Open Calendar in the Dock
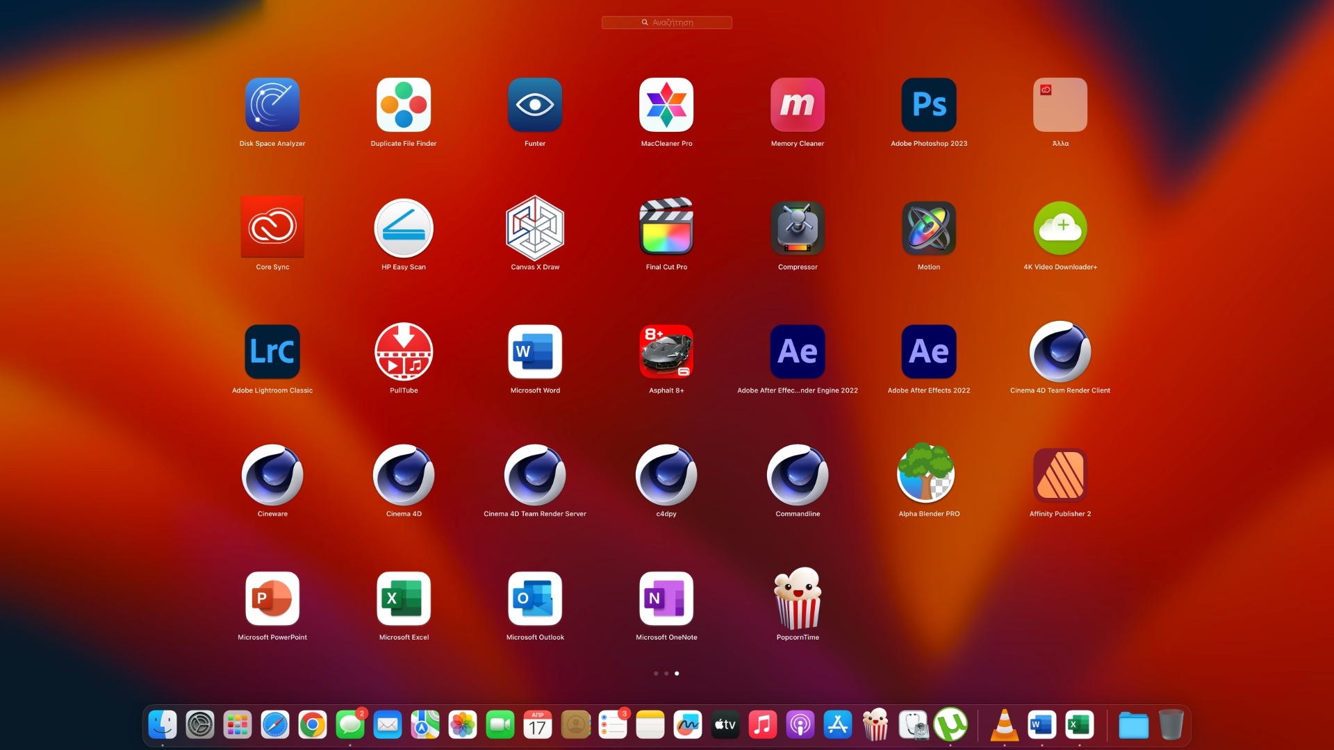Image resolution: width=1334 pixels, height=750 pixels. [538, 725]
